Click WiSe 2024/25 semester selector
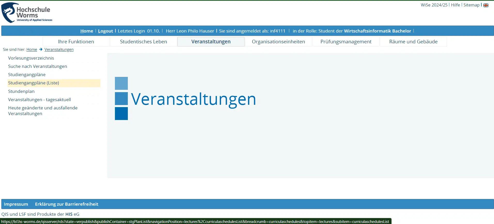Viewport: 494px width, 224px height. [x=434, y=5]
